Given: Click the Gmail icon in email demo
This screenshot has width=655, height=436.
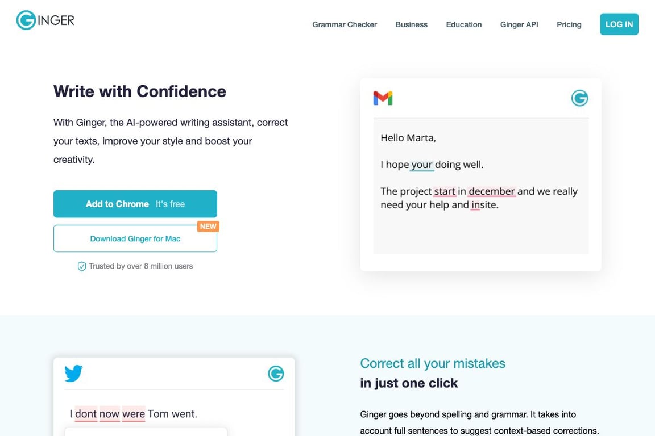Looking at the screenshot, I should [x=383, y=98].
